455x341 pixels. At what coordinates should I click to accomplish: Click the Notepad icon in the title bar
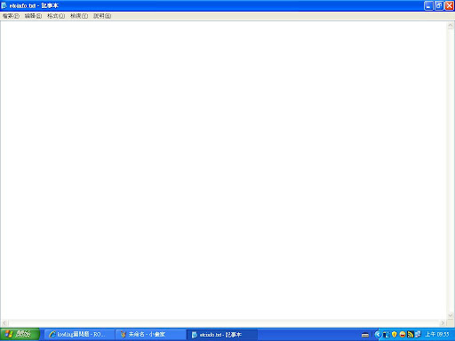point(4,5)
